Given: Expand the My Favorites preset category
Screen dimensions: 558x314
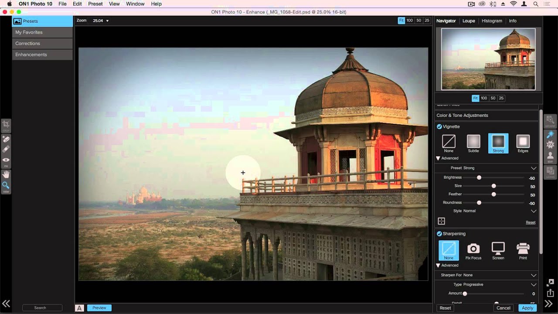Looking at the screenshot, I should tap(42, 32).
